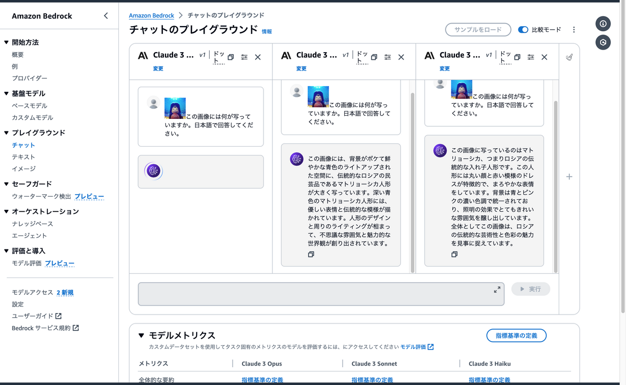This screenshot has height=385, width=626.
Task: Click the info circle icon at top right
Action: pyautogui.click(x=603, y=23)
